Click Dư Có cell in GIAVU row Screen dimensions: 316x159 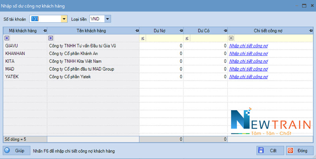point(205,46)
